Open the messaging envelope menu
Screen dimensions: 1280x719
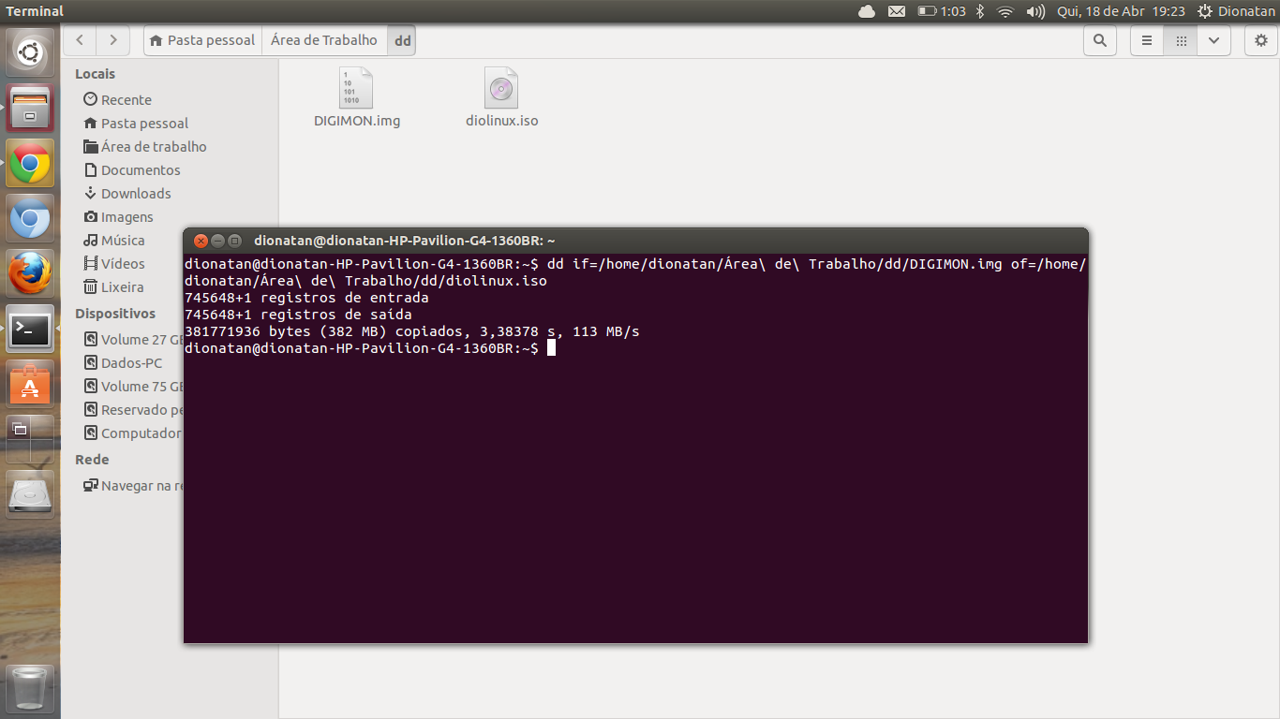pos(896,11)
